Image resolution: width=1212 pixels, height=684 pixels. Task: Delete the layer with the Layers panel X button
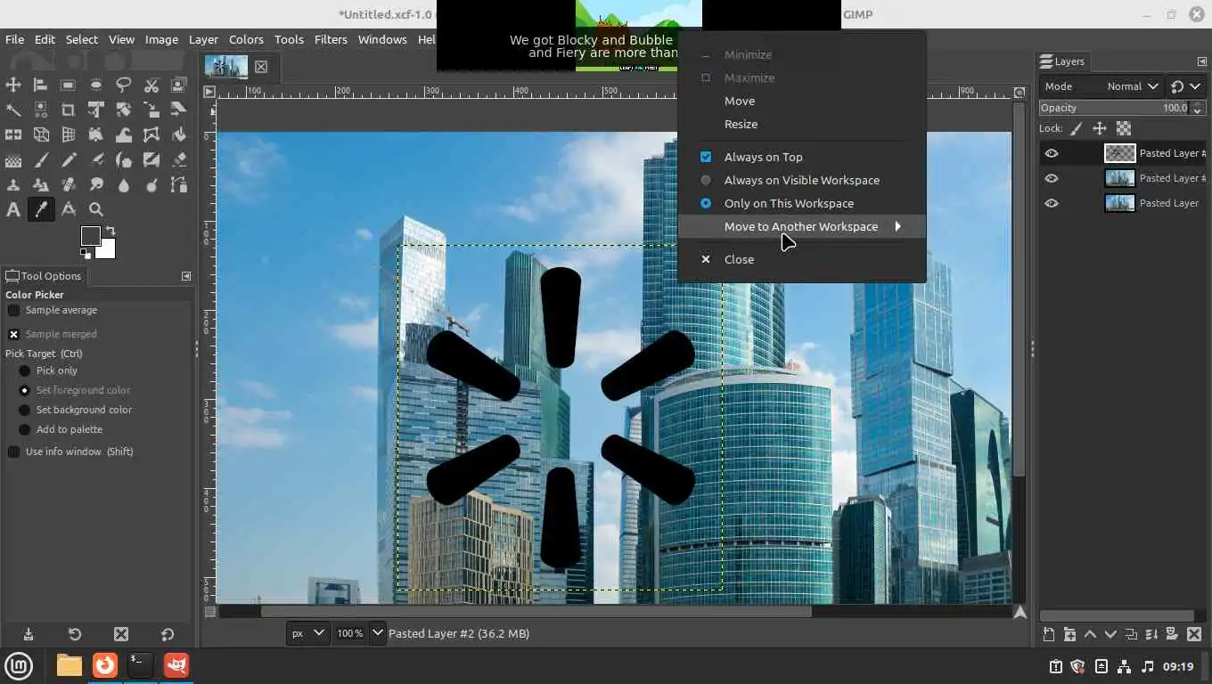click(1192, 635)
